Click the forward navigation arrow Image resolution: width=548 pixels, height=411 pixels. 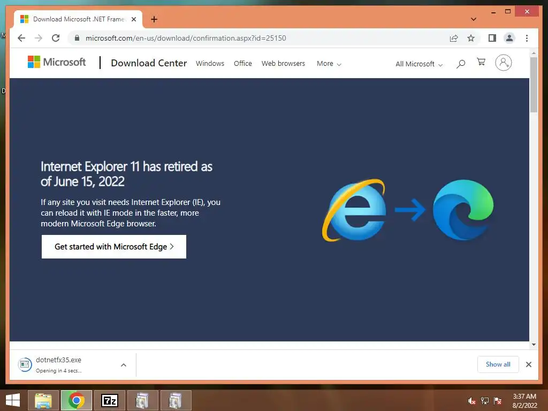point(39,38)
